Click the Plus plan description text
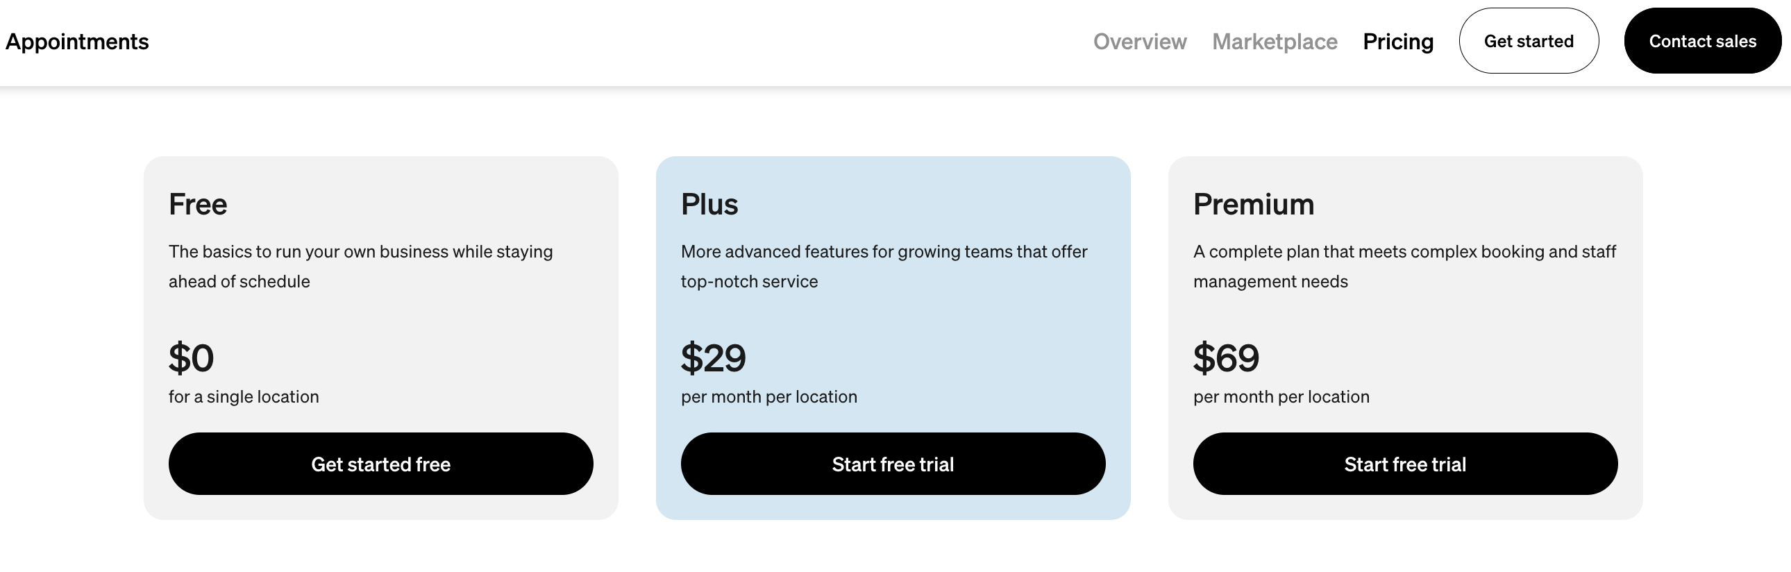The height and width of the screenshot is (572, 1791). (x=884, y=266)
